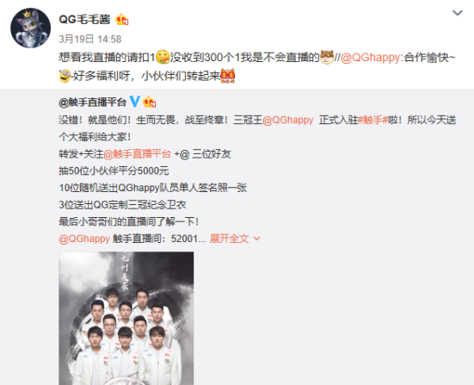Open the @触手直播平台 original author link
This screenshot has width=474, height=385.
tap(93, 102)
